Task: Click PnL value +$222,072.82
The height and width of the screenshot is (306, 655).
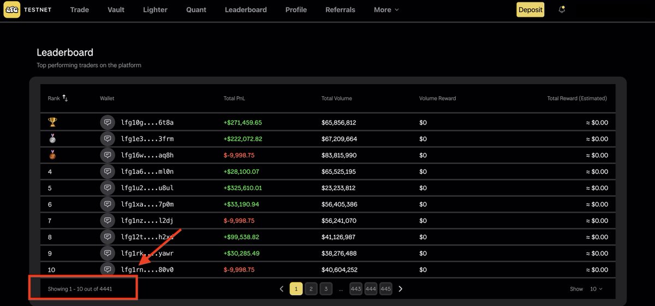Action: point(243,139)
